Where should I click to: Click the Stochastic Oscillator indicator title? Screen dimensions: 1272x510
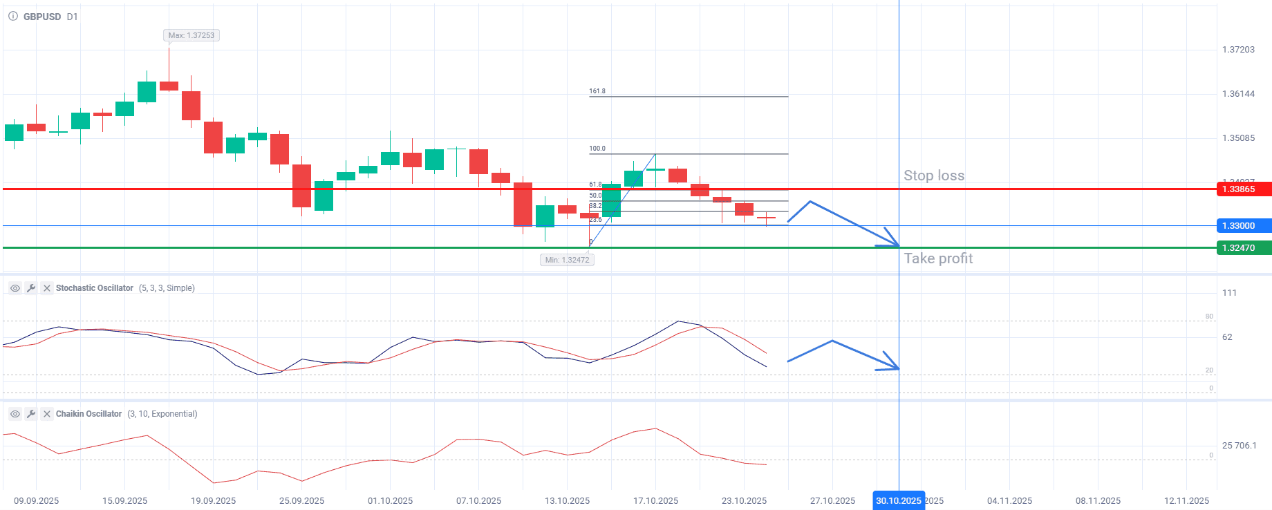tap(95, 288)
